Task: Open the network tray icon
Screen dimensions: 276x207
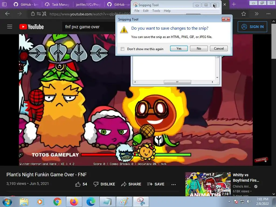Action: click(242, 202)
